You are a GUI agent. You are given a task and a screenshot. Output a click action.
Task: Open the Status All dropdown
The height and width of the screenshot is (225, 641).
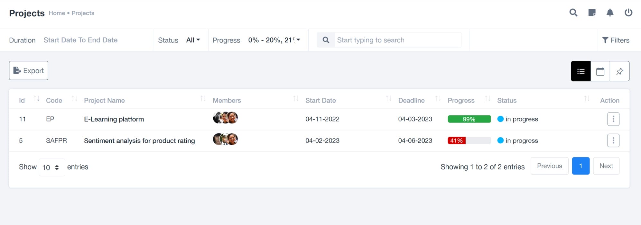[193, 40]
